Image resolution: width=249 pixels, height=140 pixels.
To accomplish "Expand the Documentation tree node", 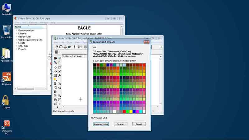I will tap(16, 30).
